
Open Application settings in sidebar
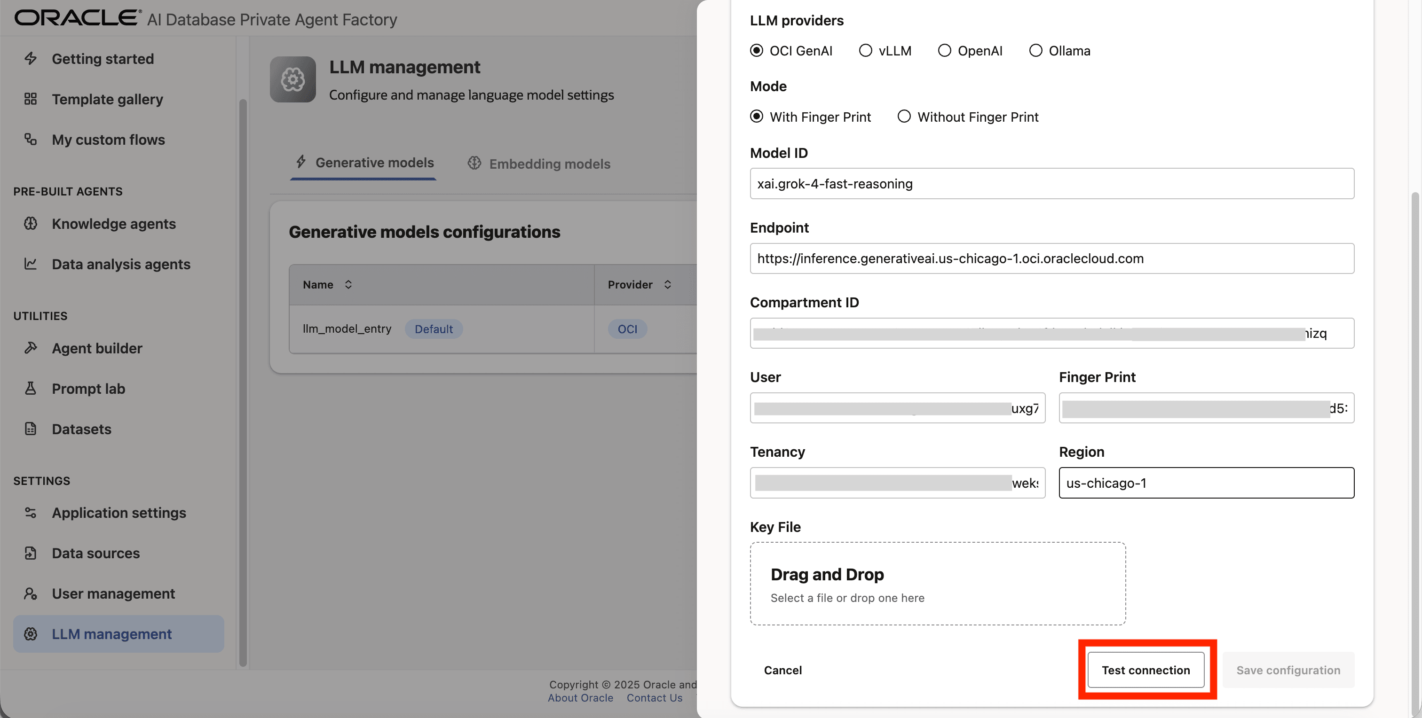click(118, 513)
